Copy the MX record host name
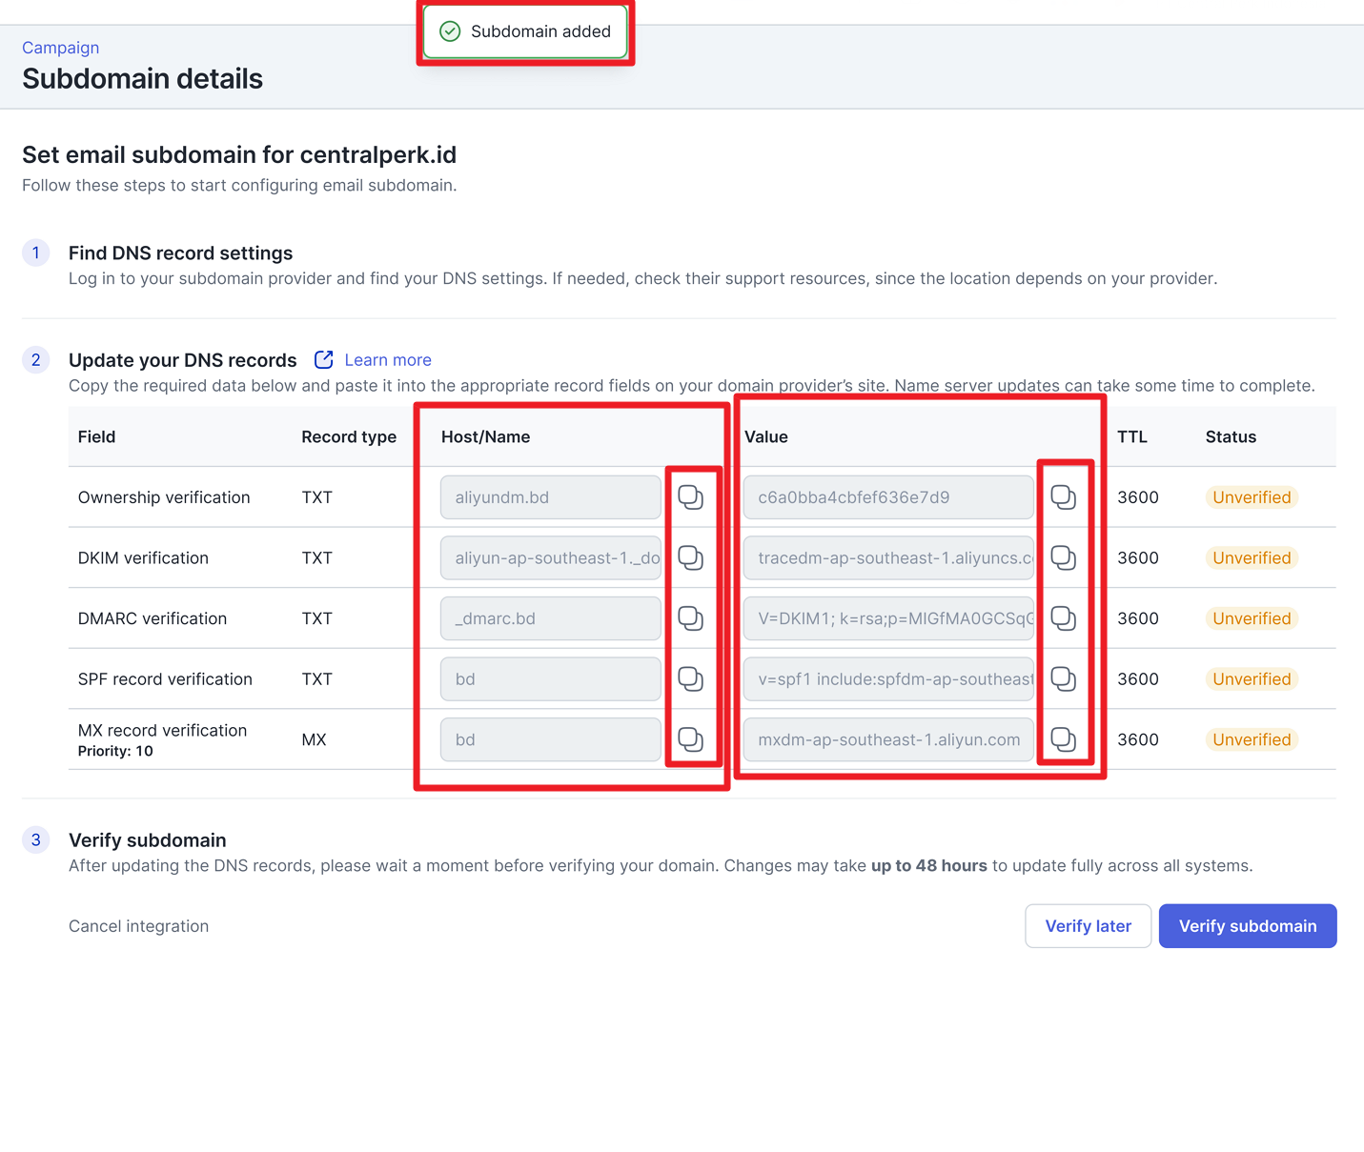Screen dimensions: 1364x1152 (x=690, y=739)
